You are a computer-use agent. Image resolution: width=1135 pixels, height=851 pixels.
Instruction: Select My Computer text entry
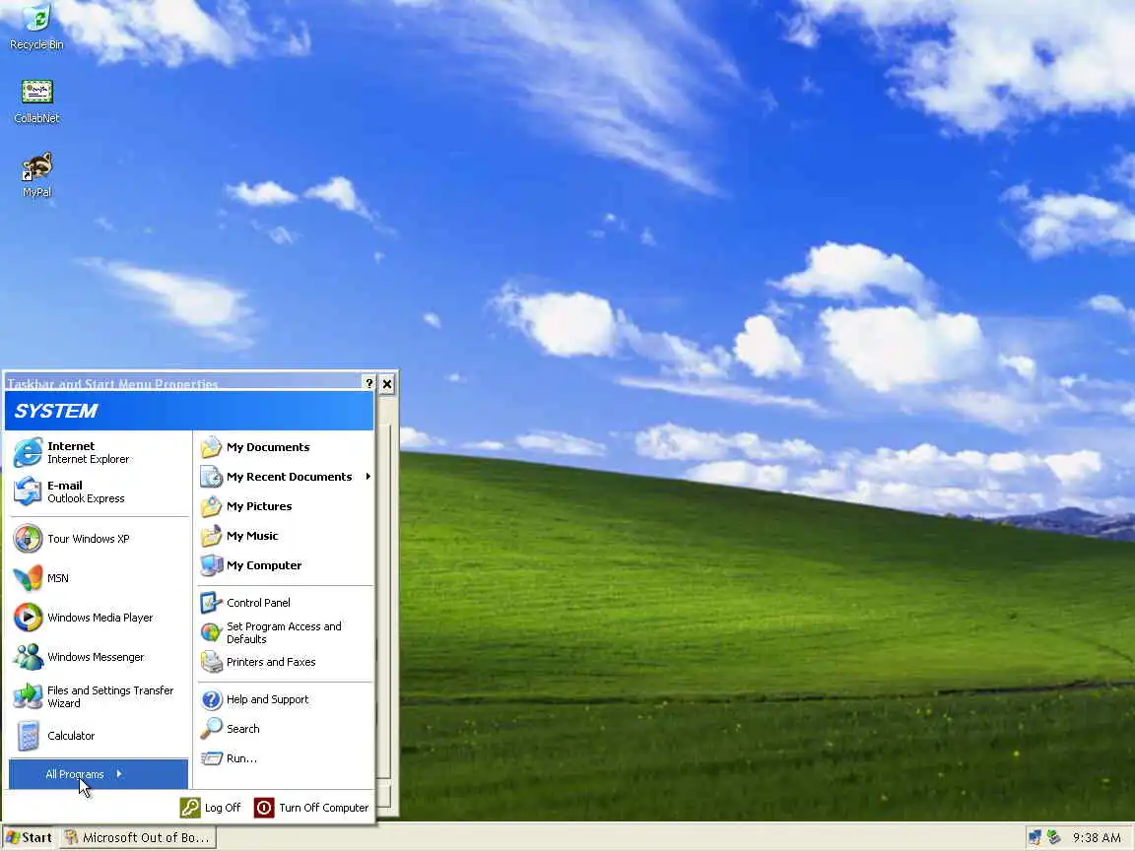click(x=263, y=565)
